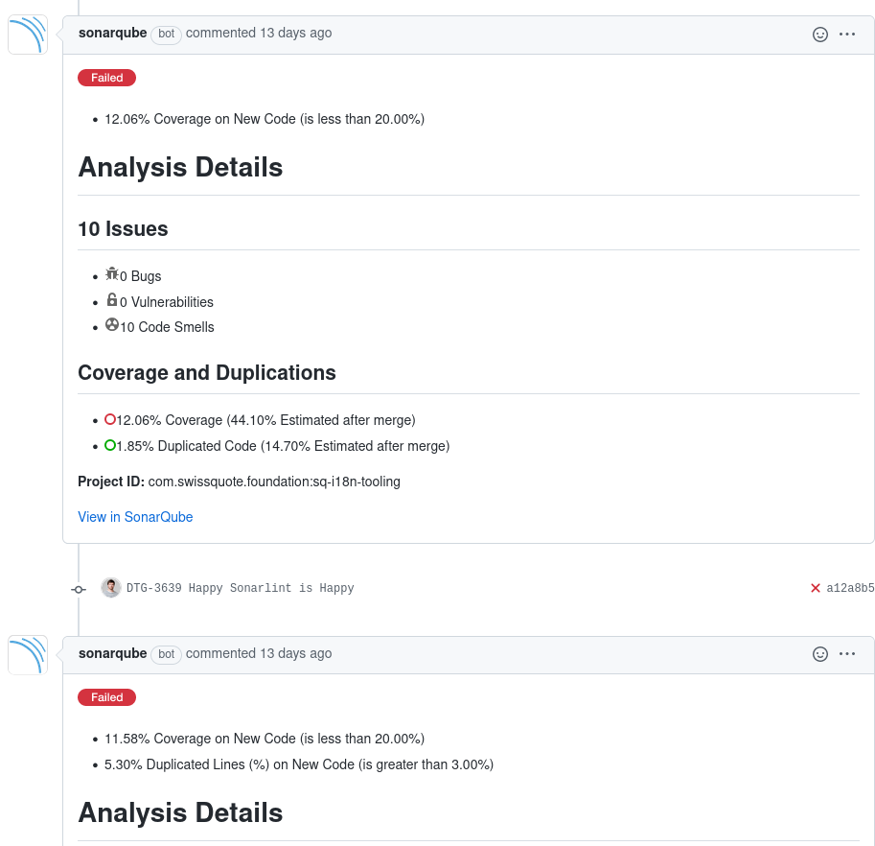Screen dimensions: 875x846
Task: Open the sonarqube author name in first comment
Action: coord(113,33)
